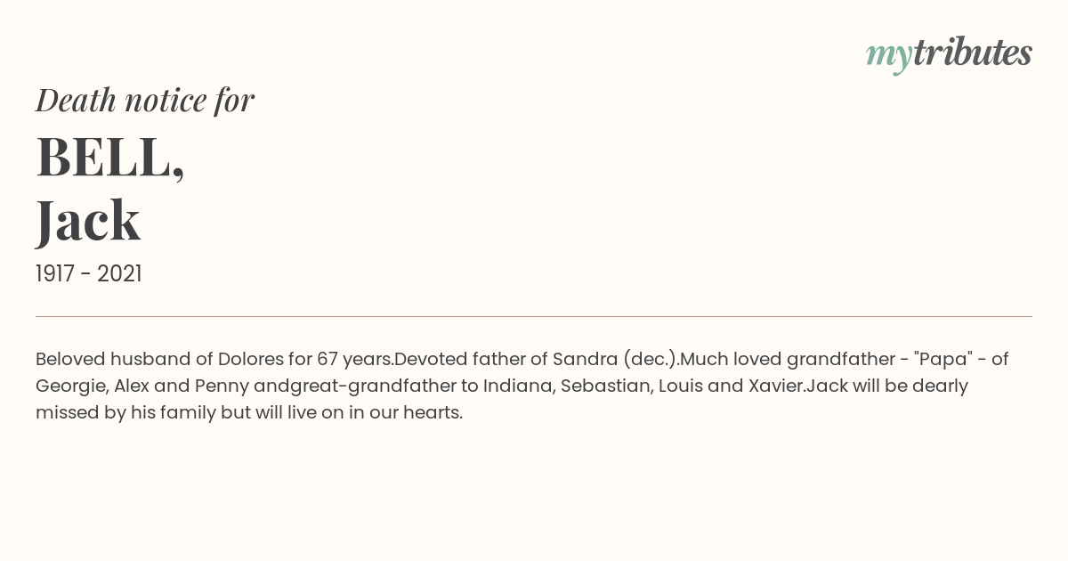Click the name "Sandra" in the notice

pyautogui.click(x=585, y=359)
